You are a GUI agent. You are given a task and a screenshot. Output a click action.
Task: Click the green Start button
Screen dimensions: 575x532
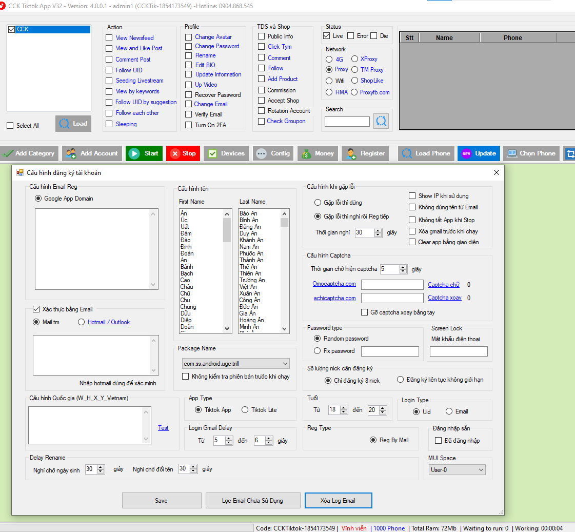click(144, 153)
